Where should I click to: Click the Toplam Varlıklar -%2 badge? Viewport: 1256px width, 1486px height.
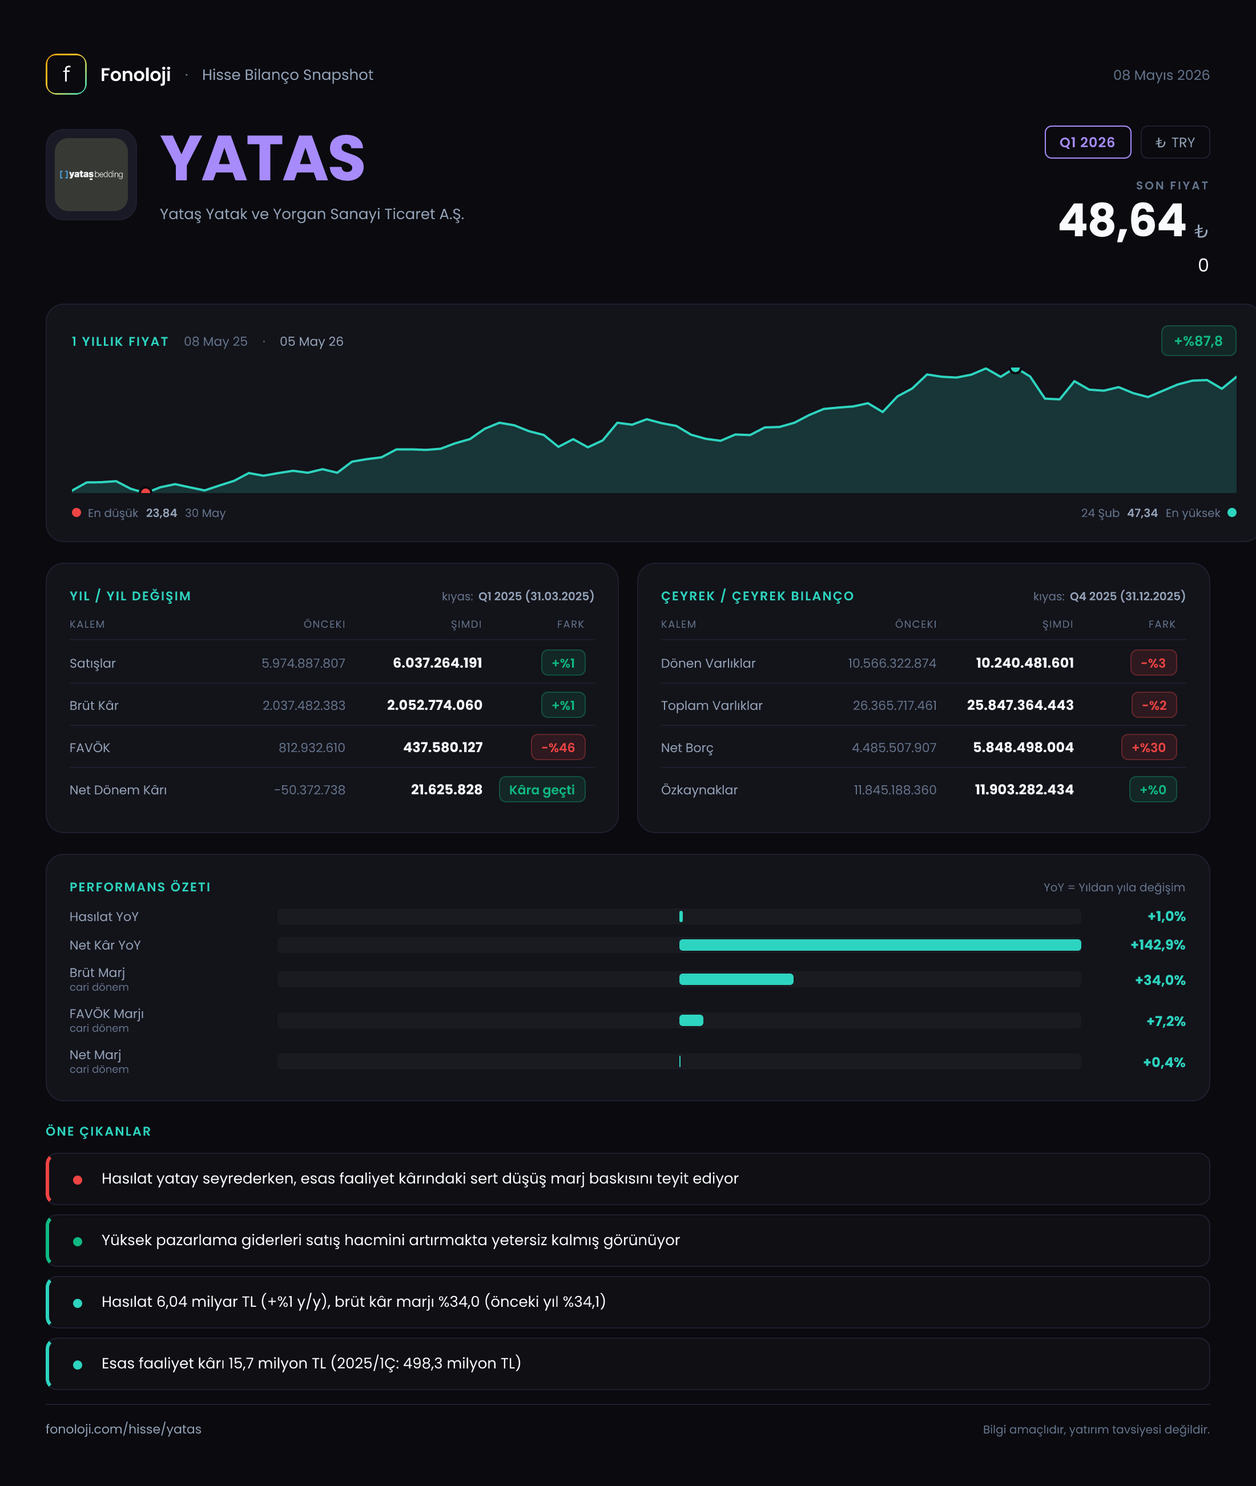pos(1154,705)
